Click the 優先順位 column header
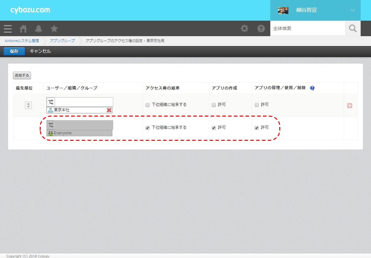This screenshot has height=258, width=371. click(24, 88)
